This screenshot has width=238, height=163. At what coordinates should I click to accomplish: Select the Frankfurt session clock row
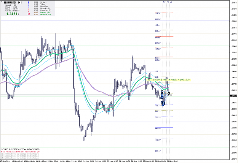tap(42, 10)
